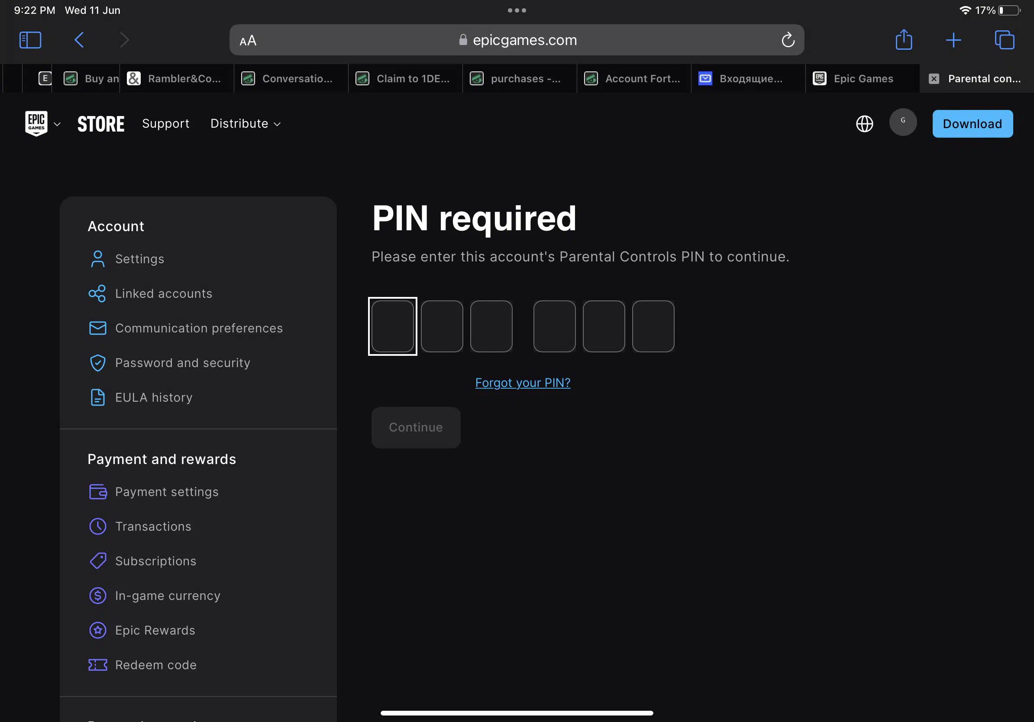Click the envelope icon for Communication preferences
Image resolution: width=1034 pixels, height=722 pixels.
pos(98,328)
